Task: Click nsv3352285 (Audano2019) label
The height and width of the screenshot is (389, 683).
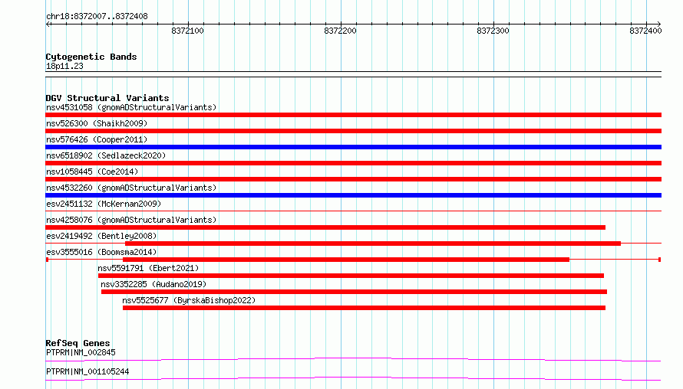Action: (153, 284)
